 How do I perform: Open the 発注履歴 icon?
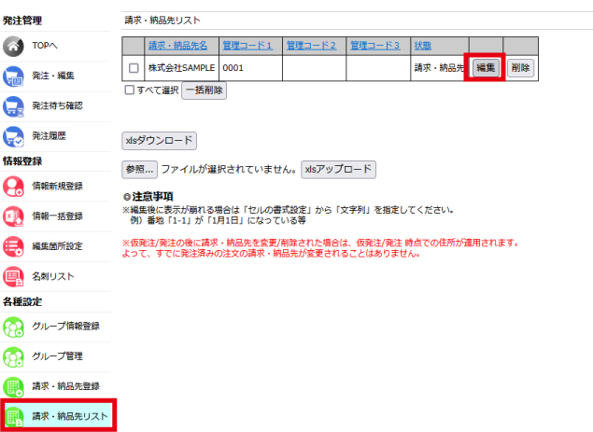click(14, 136)
